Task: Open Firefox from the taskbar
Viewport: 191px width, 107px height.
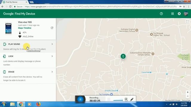Action: [38, 104]
